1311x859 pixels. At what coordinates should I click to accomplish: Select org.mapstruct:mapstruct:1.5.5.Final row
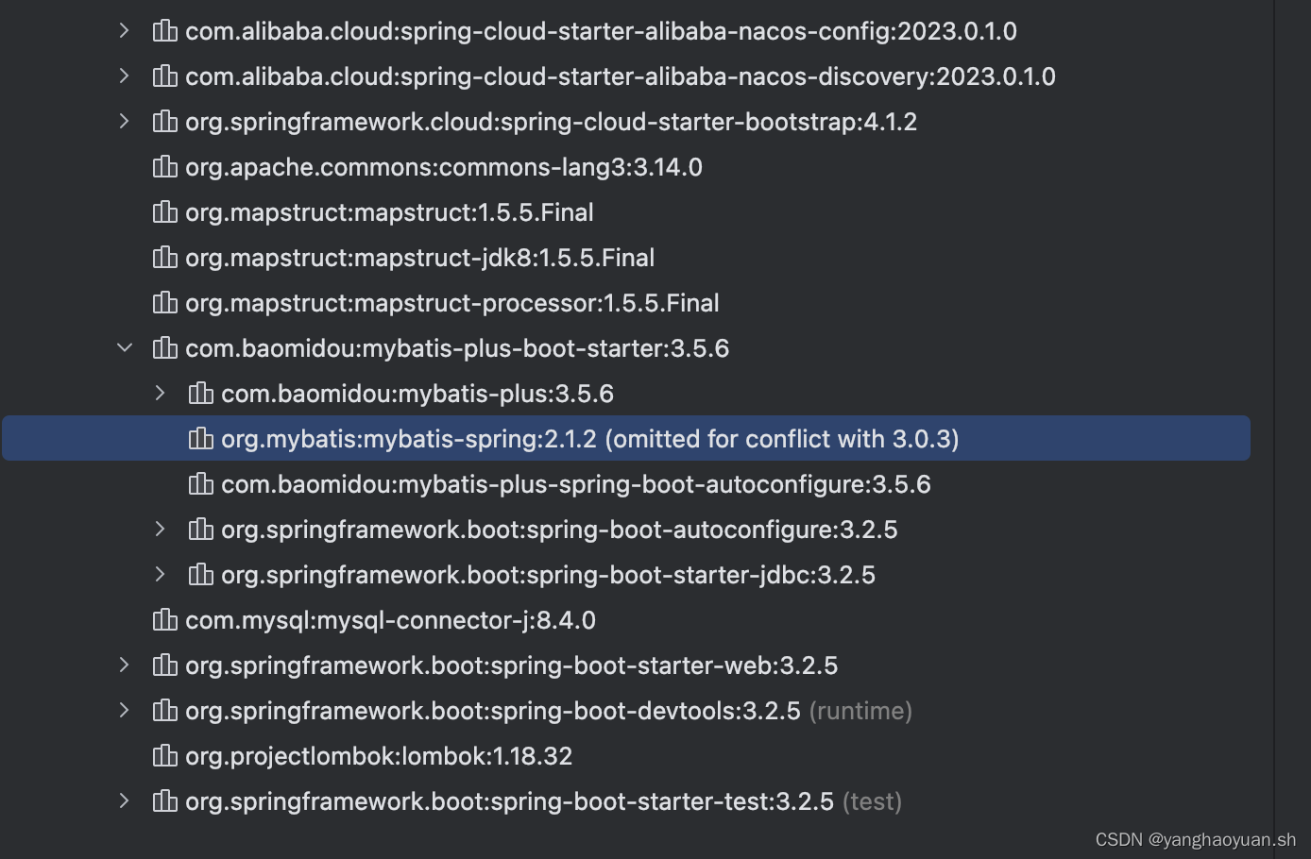626,212
